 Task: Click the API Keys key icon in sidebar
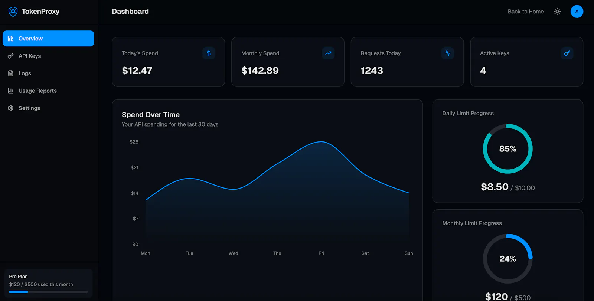pyautogui.click(x=11, y=56)
